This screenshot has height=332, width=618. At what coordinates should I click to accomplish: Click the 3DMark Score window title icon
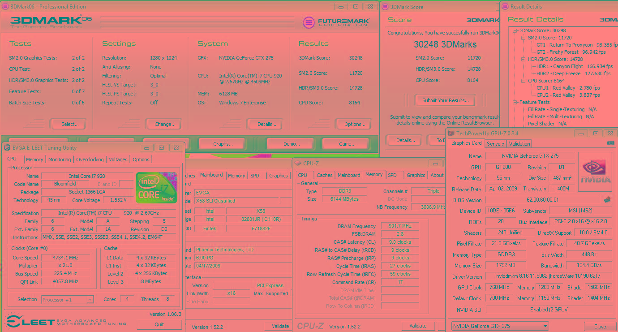tap(385, 7)
